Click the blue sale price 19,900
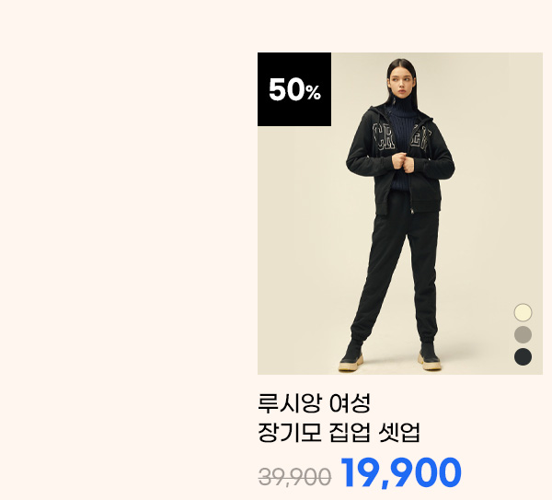Screen dimensions: 552x500 click(x=401, y=473)
